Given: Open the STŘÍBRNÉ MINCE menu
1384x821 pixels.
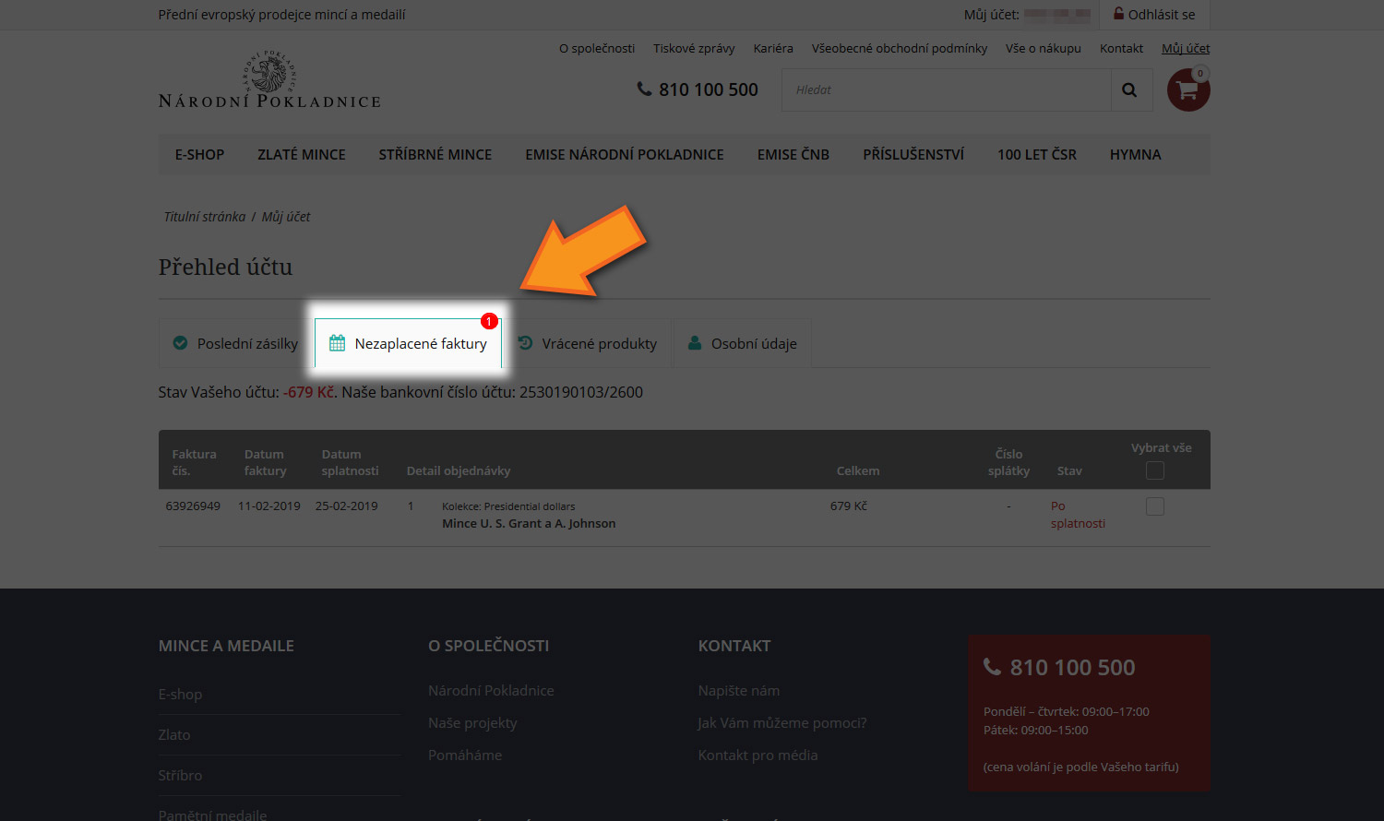Looking at the screenshot, I should click(435, 155).
